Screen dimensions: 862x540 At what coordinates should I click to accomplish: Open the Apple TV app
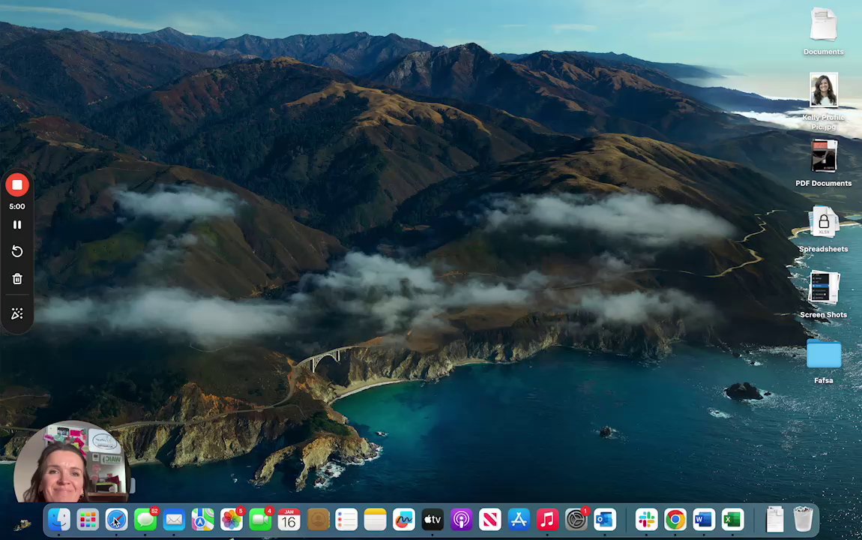pyautogui.click(x=432, y=519)
